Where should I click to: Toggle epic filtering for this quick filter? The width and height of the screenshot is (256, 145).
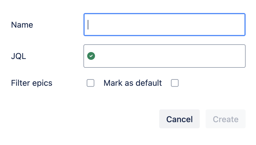pyautogui.click(x=90, y=83)
